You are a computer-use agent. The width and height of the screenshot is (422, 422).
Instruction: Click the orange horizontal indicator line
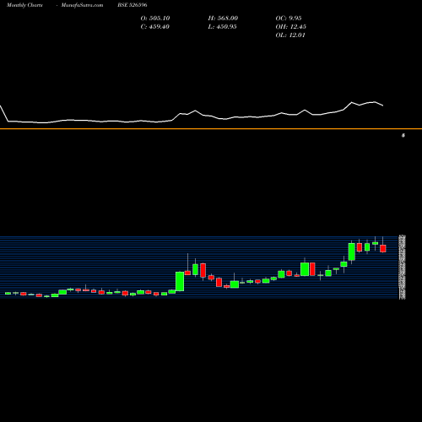211,129
